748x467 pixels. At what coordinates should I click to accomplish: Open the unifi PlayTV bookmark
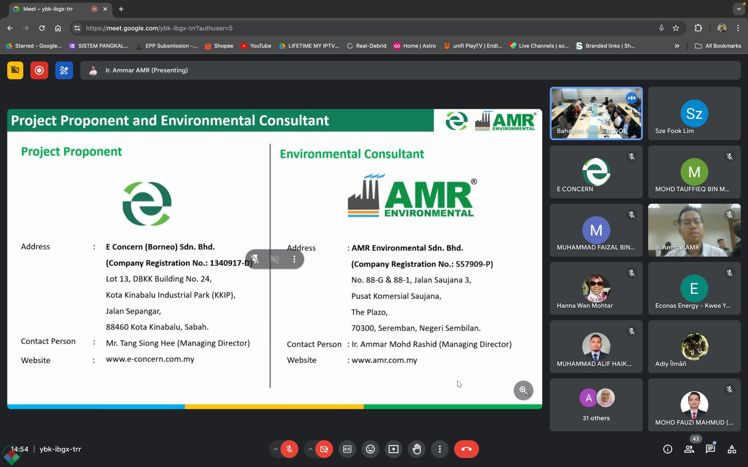473,46
